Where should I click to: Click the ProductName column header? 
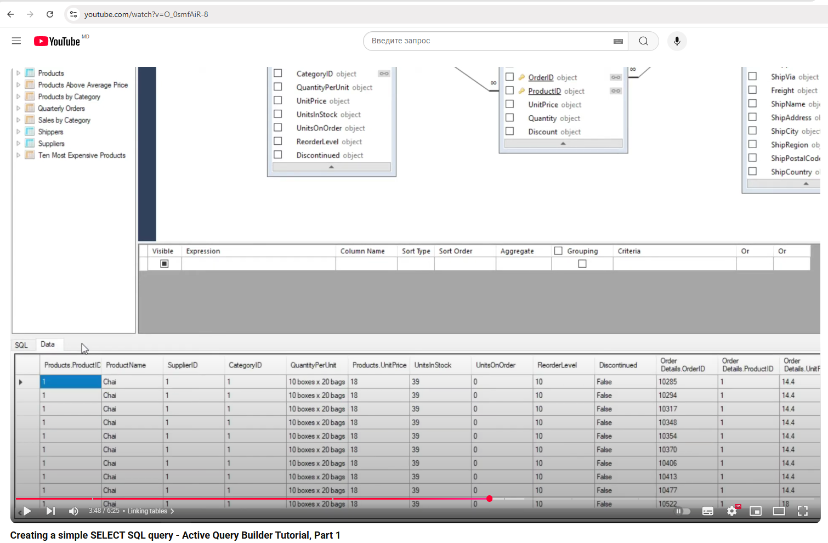(x=132, y=365)
